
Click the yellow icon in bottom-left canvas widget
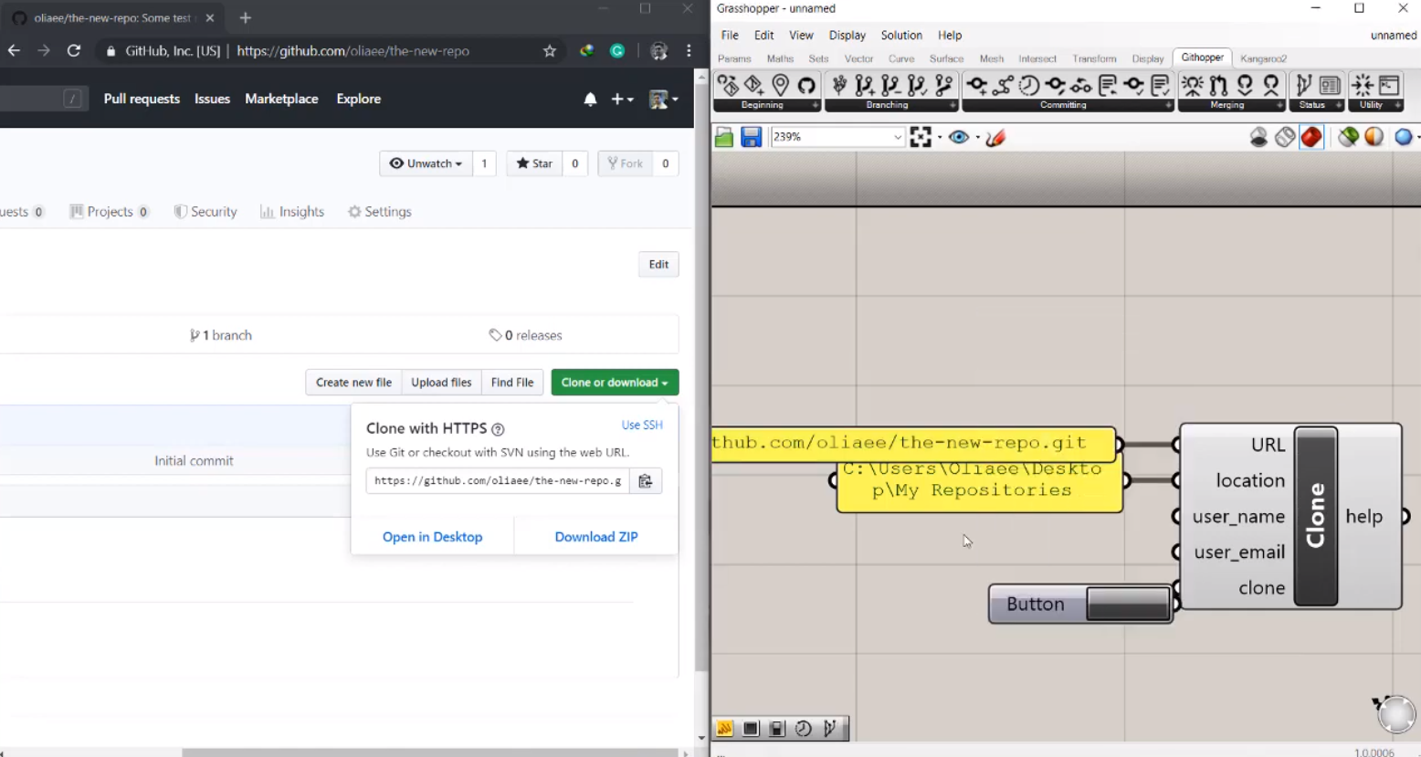click(724, 728)
